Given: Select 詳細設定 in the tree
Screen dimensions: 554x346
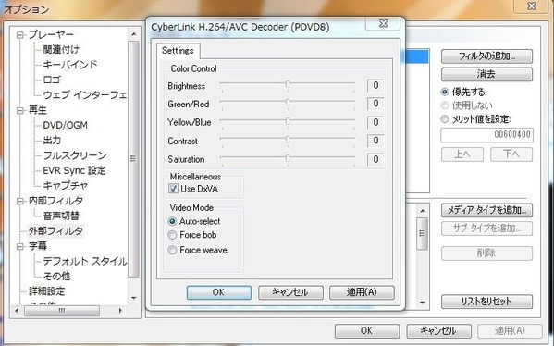Looking at the screenshot, I should (46, 291).
